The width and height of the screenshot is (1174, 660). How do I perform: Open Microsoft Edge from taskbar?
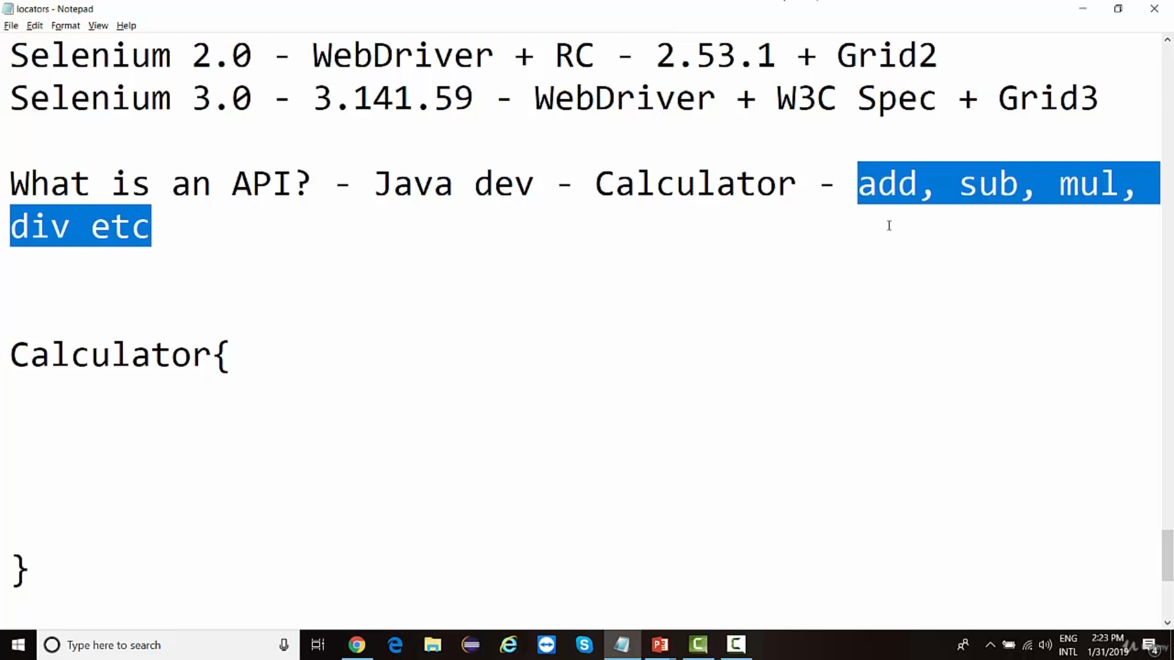pyautogui.click(x=395, y=645)
